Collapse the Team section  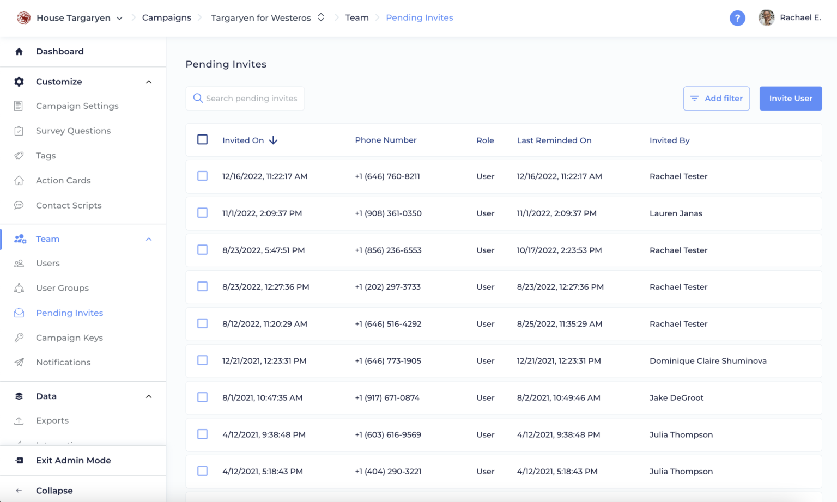(149, 238)
